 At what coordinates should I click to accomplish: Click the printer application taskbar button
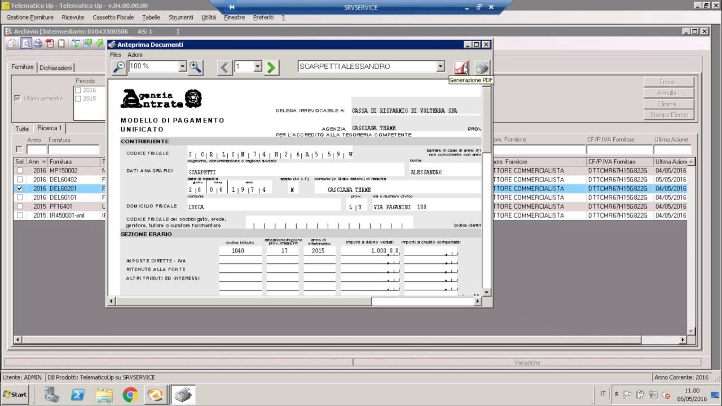click(x=183, y=394)
